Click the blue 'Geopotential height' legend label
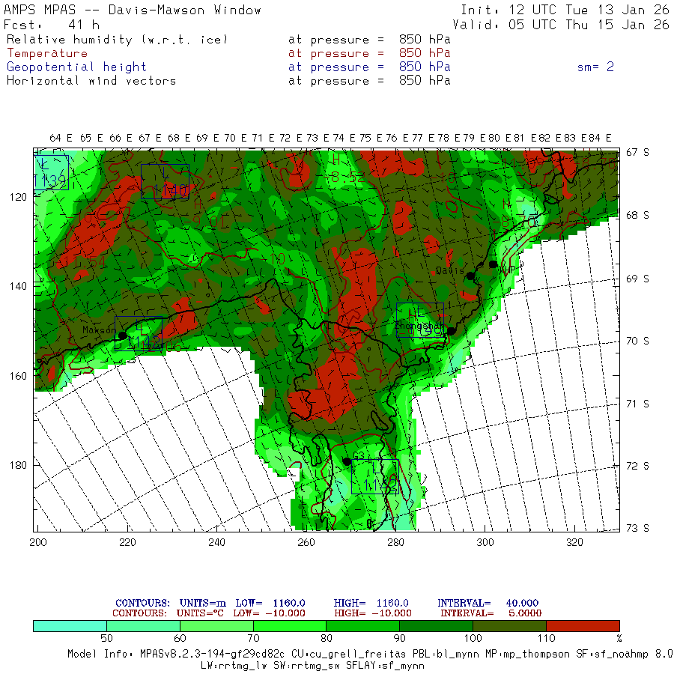Image resolution: width=674 pixels, height=674 pixels. 76,67
